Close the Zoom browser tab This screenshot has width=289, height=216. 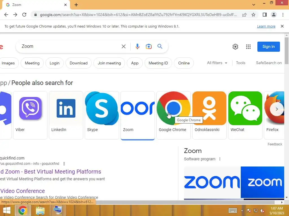point(65,5)
